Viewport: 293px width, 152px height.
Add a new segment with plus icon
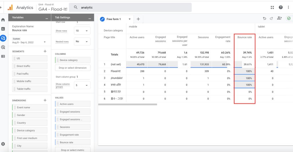click(x=45, y=51)
